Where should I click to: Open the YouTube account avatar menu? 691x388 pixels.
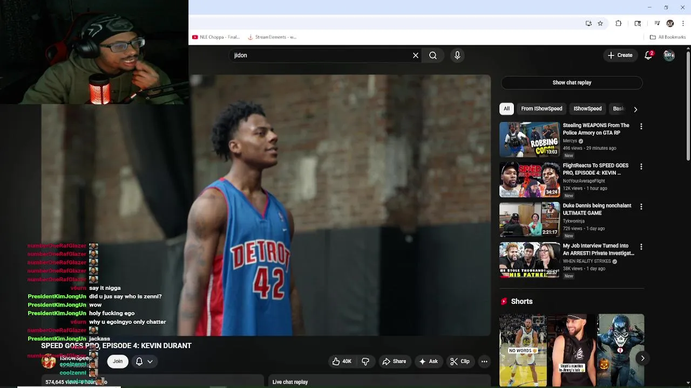[669, 55]
